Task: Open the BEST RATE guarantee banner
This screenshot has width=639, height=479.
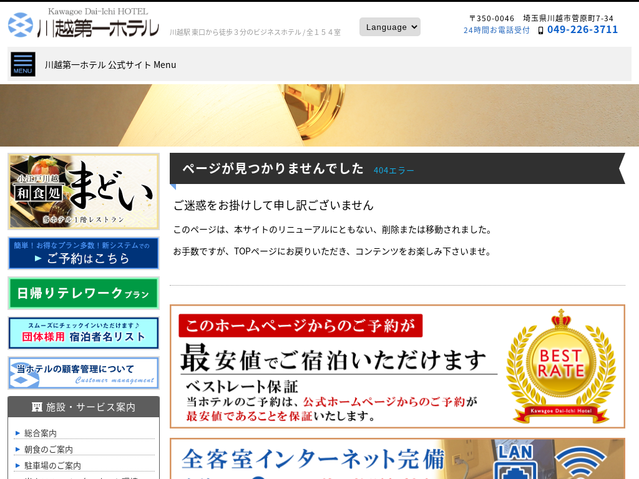Action: click(398, 367)
